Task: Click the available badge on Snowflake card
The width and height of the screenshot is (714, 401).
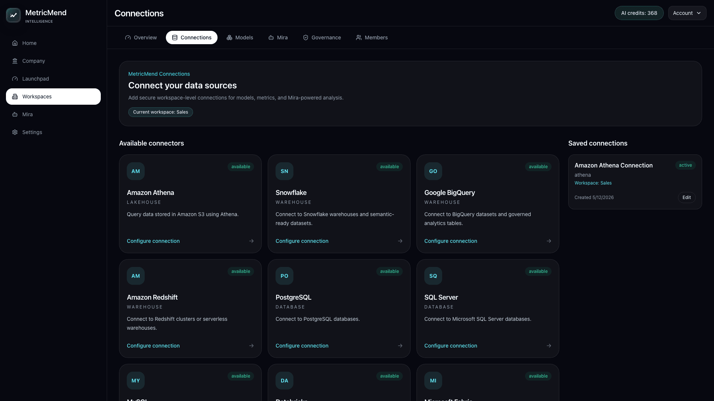Action: (x=389, y=167)
